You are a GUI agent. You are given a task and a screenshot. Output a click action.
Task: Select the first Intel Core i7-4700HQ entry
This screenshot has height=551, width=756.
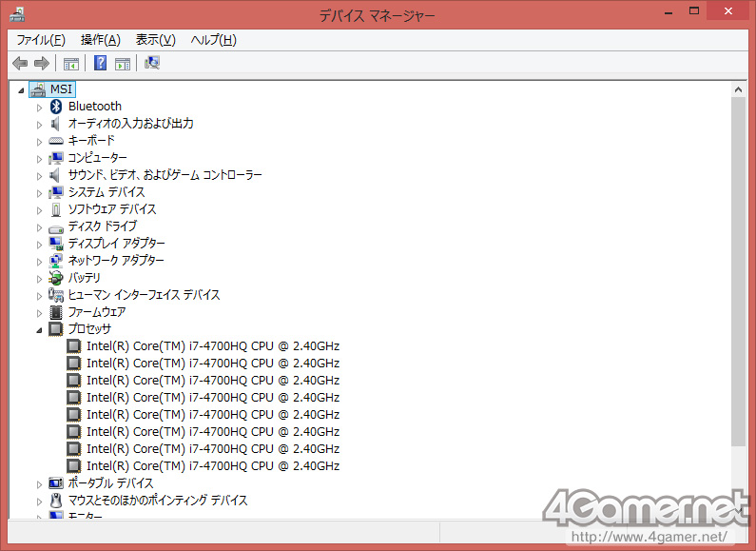point(213,346)
